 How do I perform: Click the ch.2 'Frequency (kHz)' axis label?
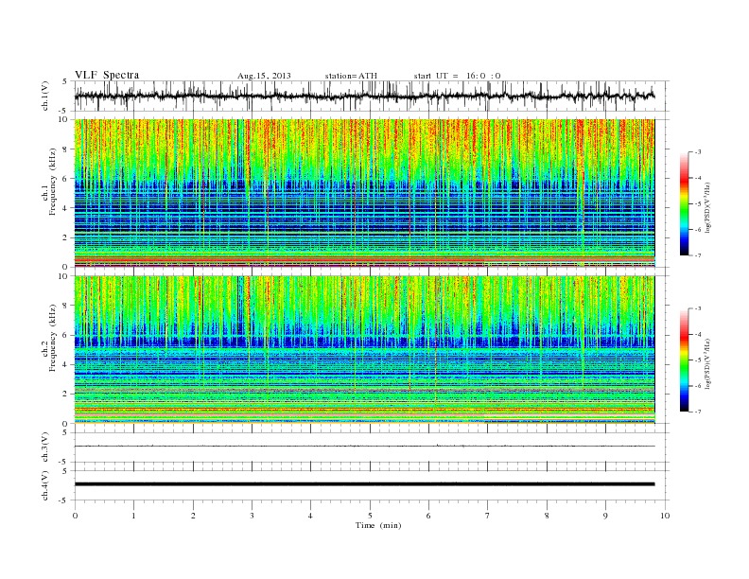(54, 337)
